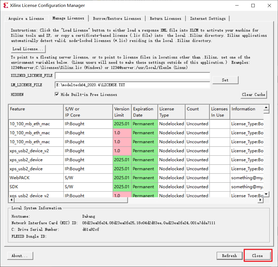Viewport: 278px width, 267px height.
Task: Click the Xilinx logo icon in title bar
Action: point(6,6)
